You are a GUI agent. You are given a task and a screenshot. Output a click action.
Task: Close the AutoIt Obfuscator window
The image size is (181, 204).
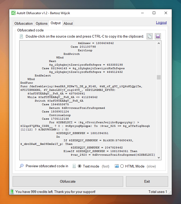coord(166,13)
